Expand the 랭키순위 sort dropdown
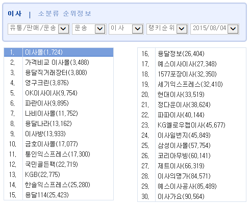251x206 pixels. [x=167, y=29]
